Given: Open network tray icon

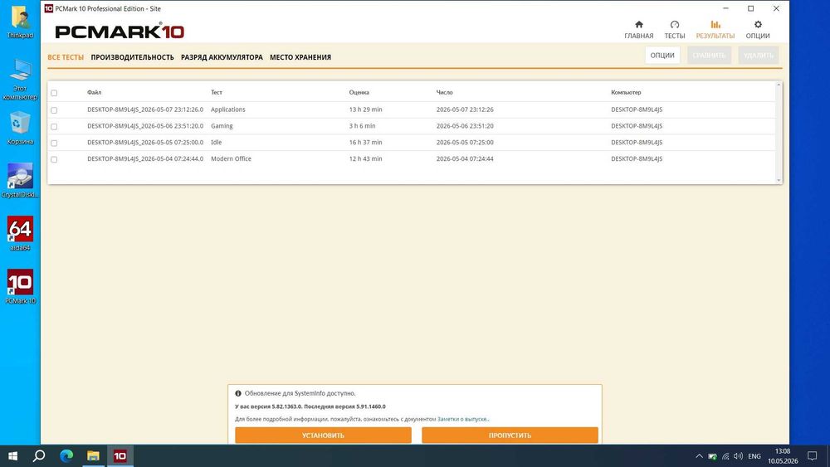Looking at the screenshot, I should 725,456.
